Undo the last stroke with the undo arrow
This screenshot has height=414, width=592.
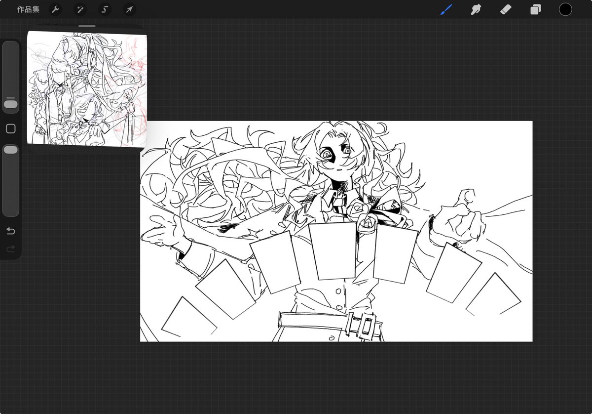click(10, 231)
